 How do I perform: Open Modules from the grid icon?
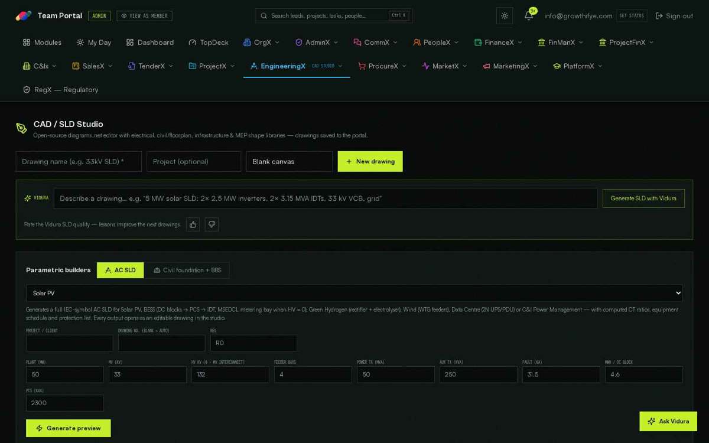pyautogui.click(x=27, y=43)
